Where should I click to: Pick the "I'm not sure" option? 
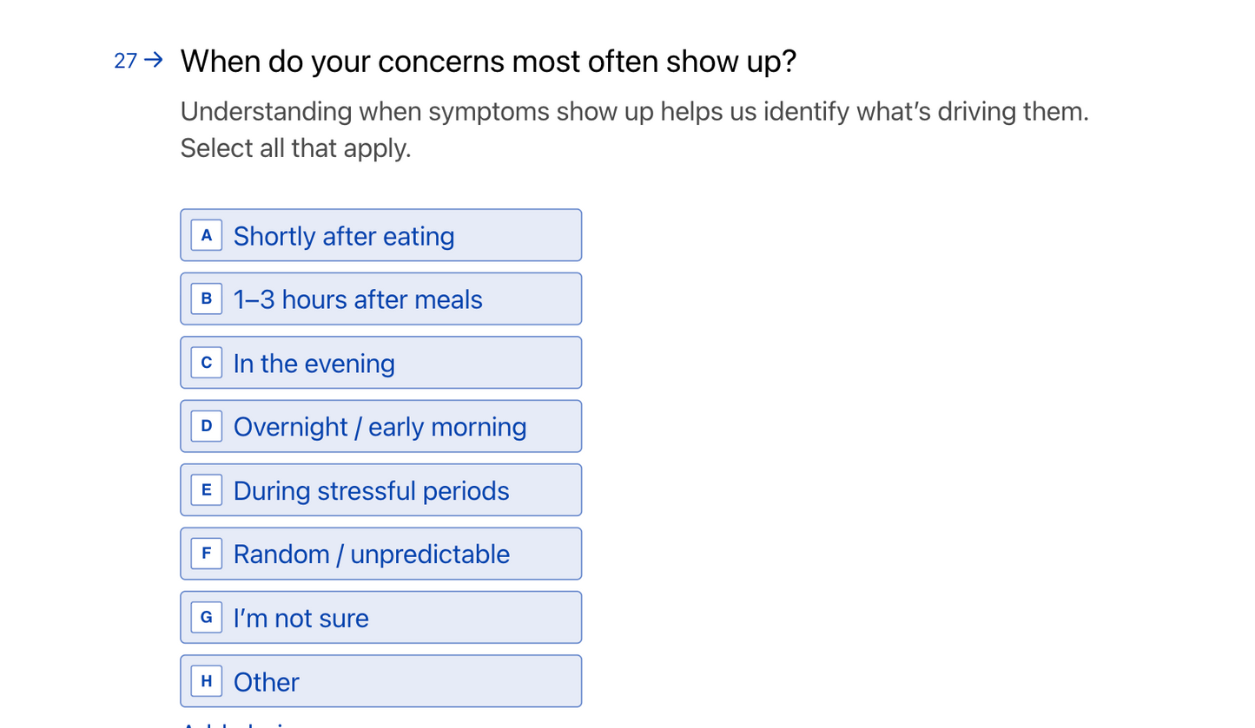coord(380,618)
